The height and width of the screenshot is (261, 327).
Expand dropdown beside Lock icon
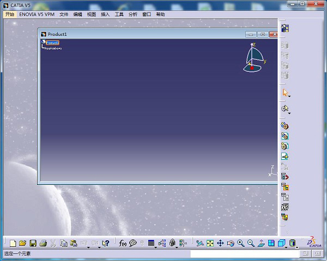click(177, 247)
